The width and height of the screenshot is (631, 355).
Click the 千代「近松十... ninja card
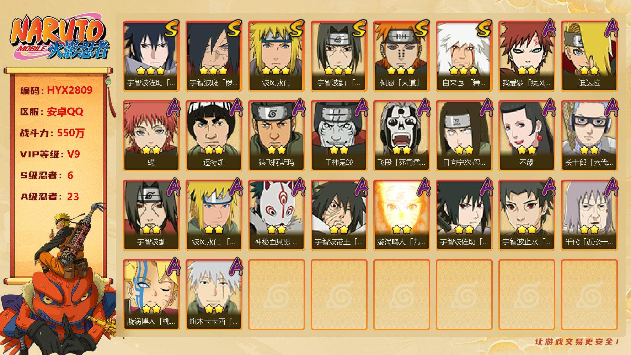(589, 215)
